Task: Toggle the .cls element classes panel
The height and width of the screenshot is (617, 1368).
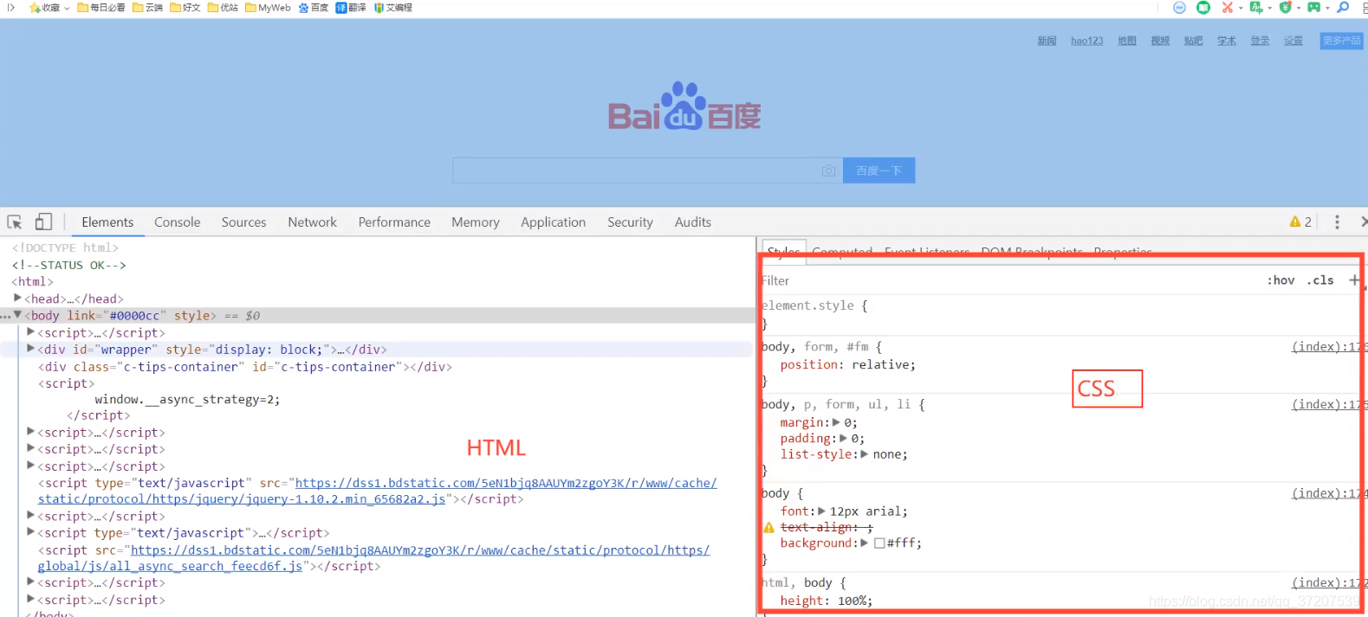Action: (1320, 280)
